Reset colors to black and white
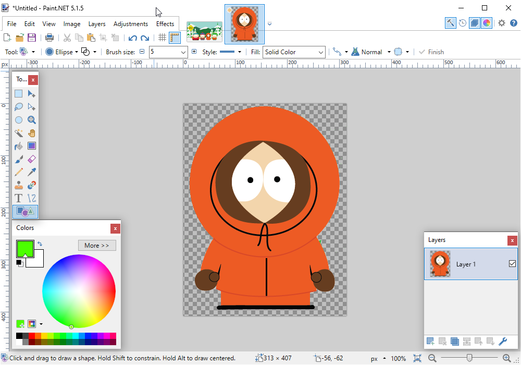Image resolution: width=521 pixels, height=365 pixels. pyautogui.click(x=20, y=263)
